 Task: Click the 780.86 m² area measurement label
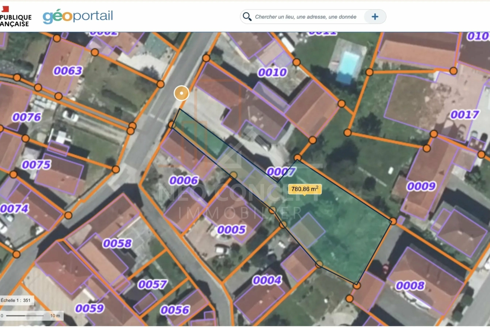click(x=305, y=189)
